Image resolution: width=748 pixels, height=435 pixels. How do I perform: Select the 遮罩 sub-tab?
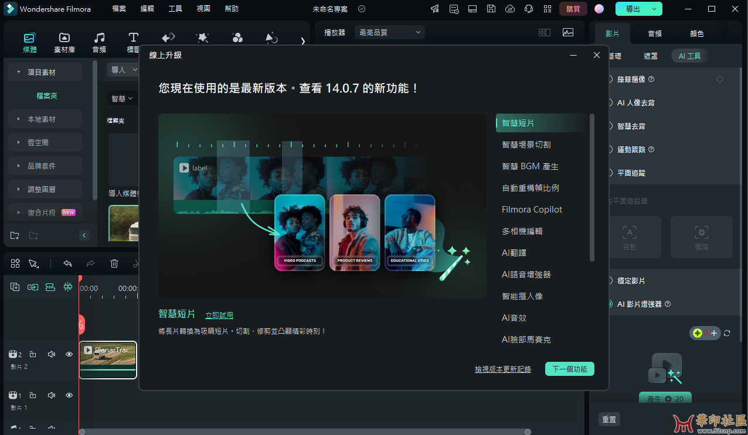[x=651, y=56]
